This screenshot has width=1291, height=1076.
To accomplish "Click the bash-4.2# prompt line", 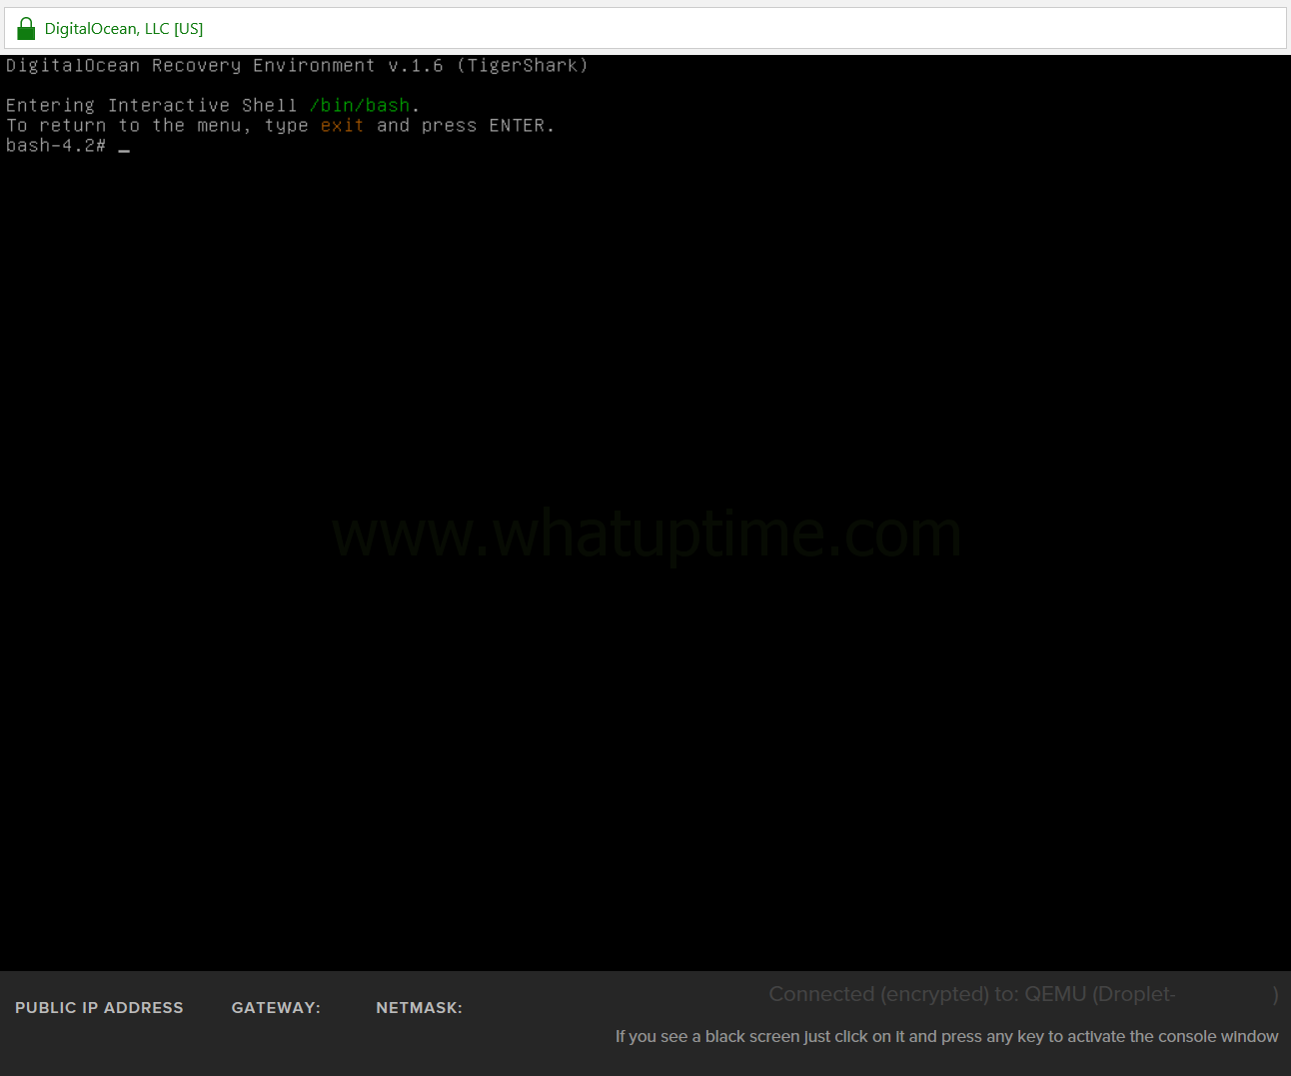I will coord(68,146).
